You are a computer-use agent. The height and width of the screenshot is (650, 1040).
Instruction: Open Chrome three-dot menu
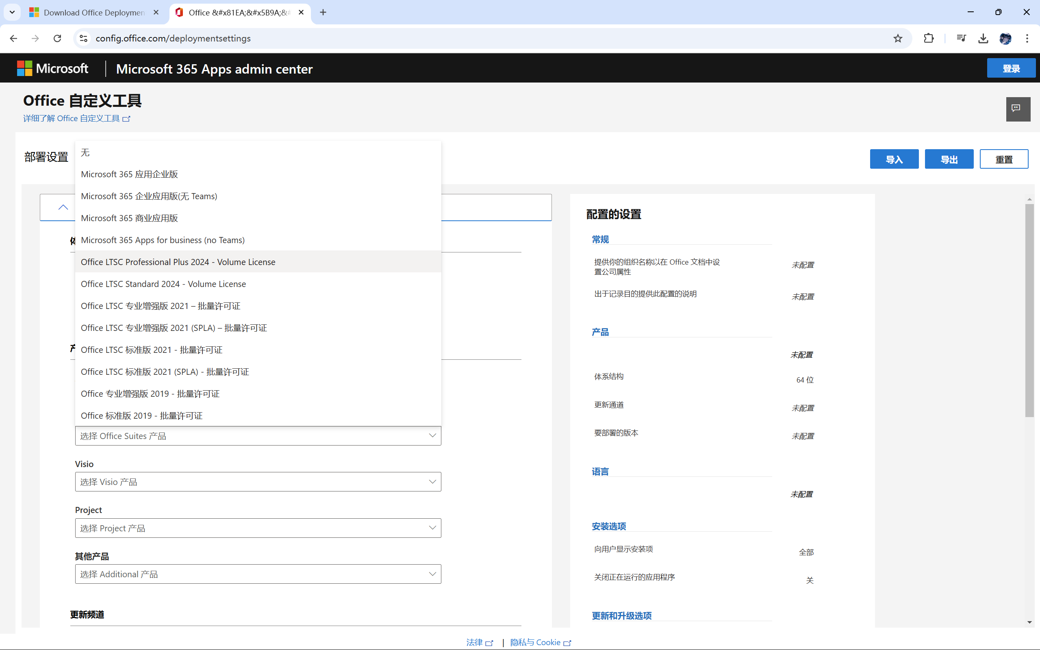tap(1027, 38)
